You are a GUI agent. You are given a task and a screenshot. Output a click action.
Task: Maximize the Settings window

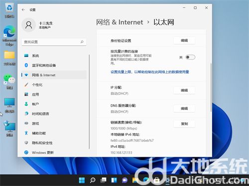[x=195, y=8]
